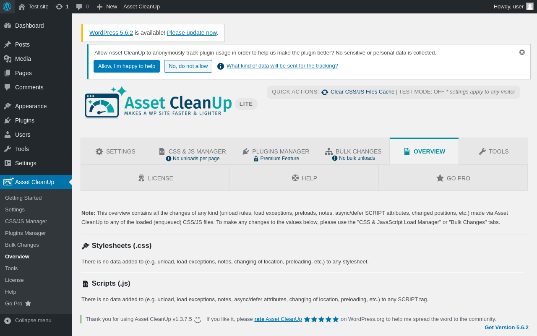Click the Collapse menu arrow icon
Screen dimensions: 537x336
click(x=8, y=320)
